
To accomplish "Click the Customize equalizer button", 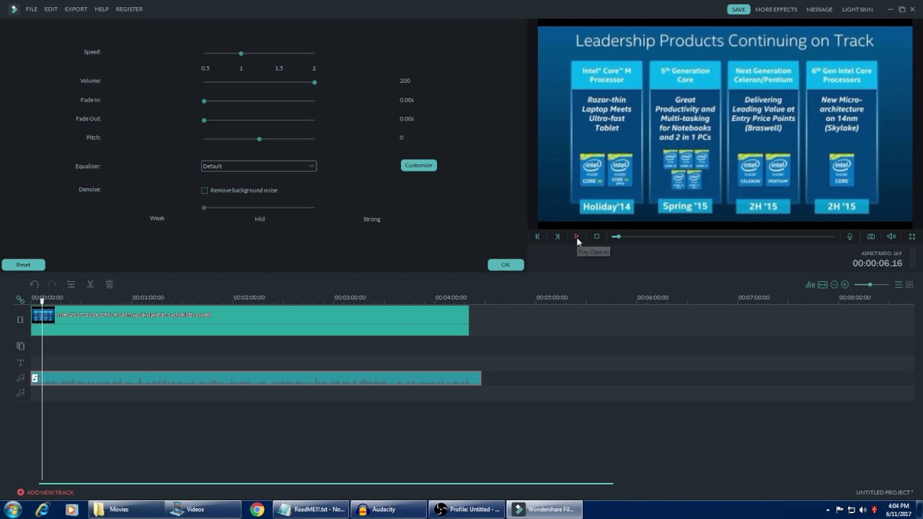I will (418, 165).
